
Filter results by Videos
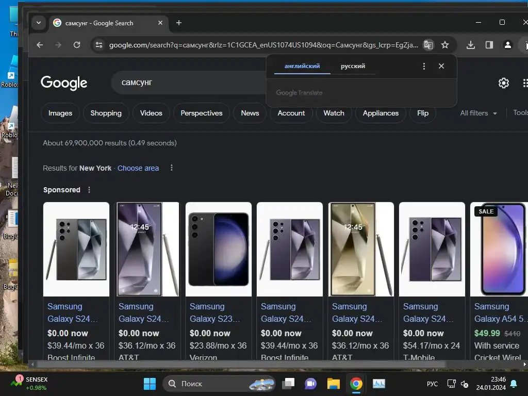tap(151, 113)
